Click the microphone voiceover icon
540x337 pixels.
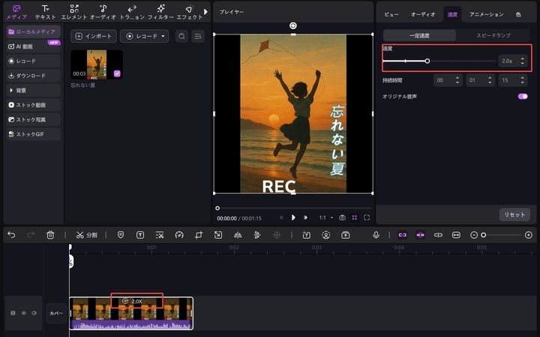click(376, 234)
